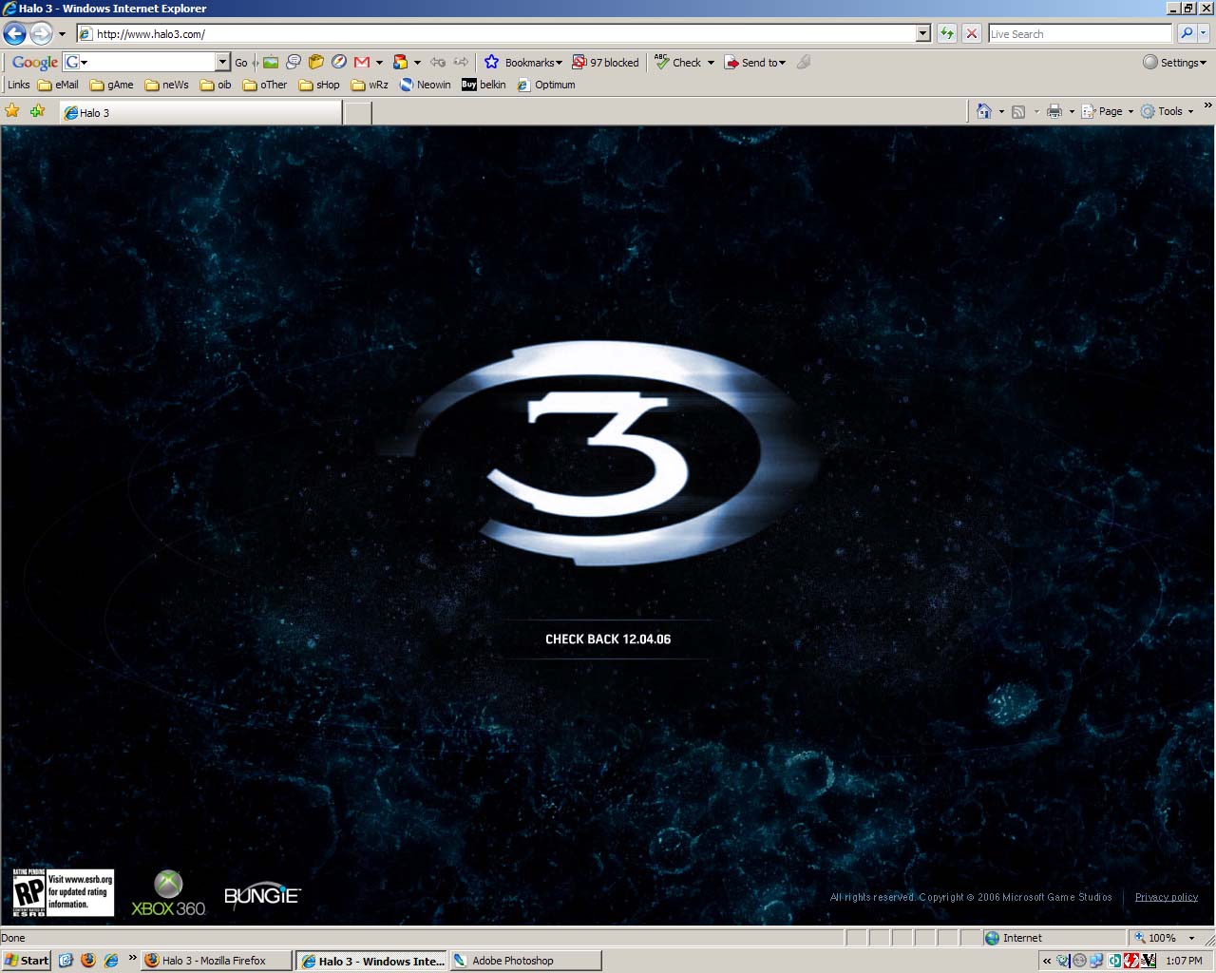The width and height of the screenshot is (1216, 973).
Task: Click the Home page icon
Action: click(983, 111)
